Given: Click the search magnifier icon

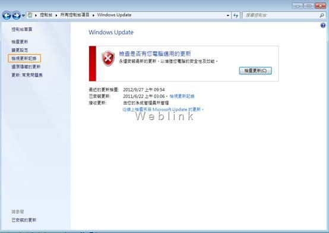Looking at the screenshot, I should pyautogui.click(x=322, y=15).
